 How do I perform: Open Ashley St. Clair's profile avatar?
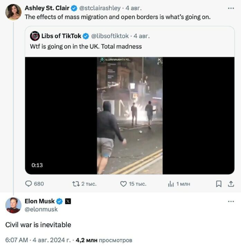[x=13, y=12]
